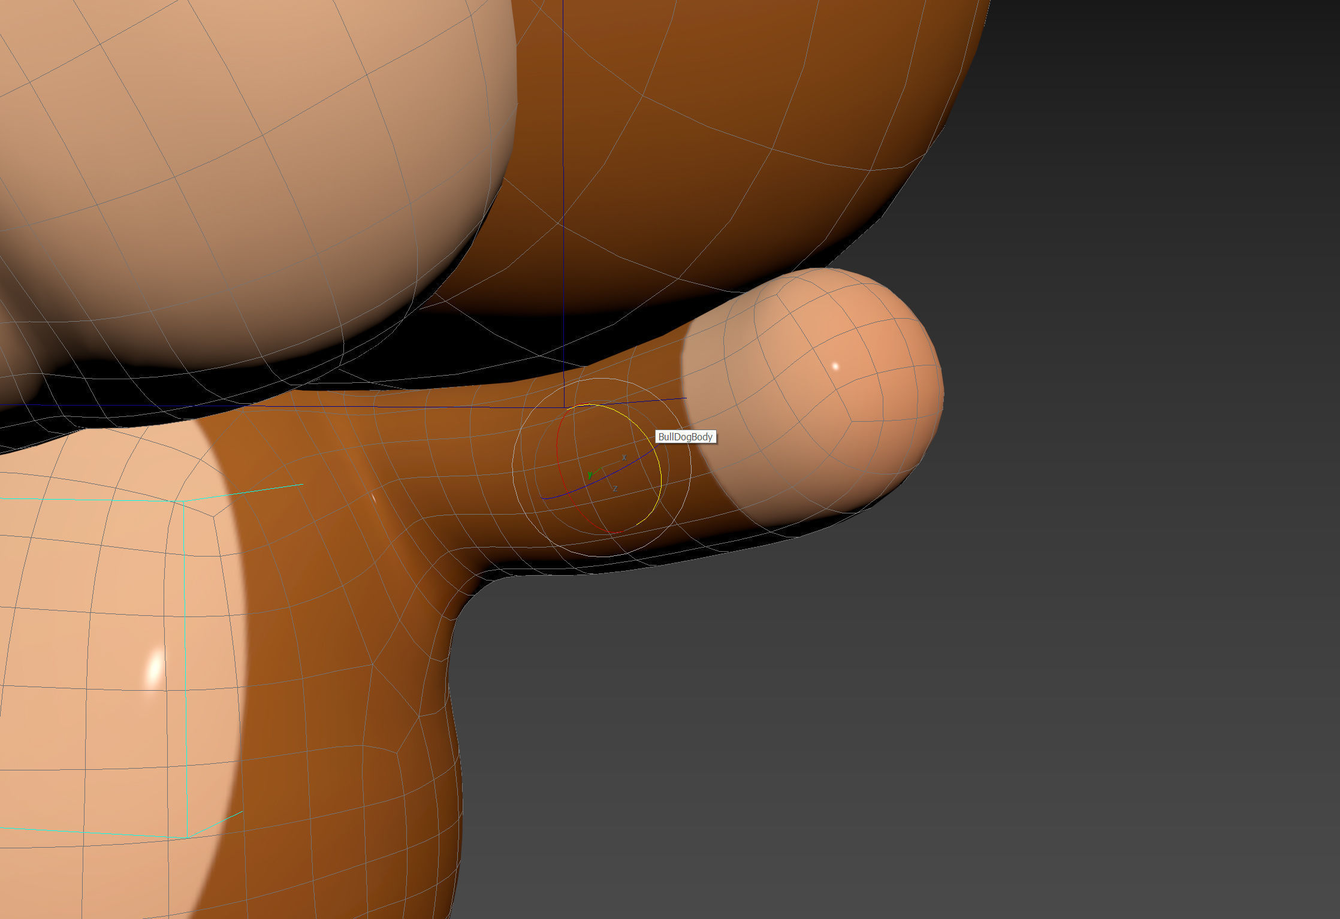Click the BullDogBody tooltip label
Viewport: 1340px width, 919px height.
[685, 437]
